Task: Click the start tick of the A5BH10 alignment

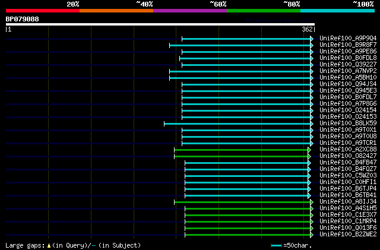Action: [x=169, y=78]
